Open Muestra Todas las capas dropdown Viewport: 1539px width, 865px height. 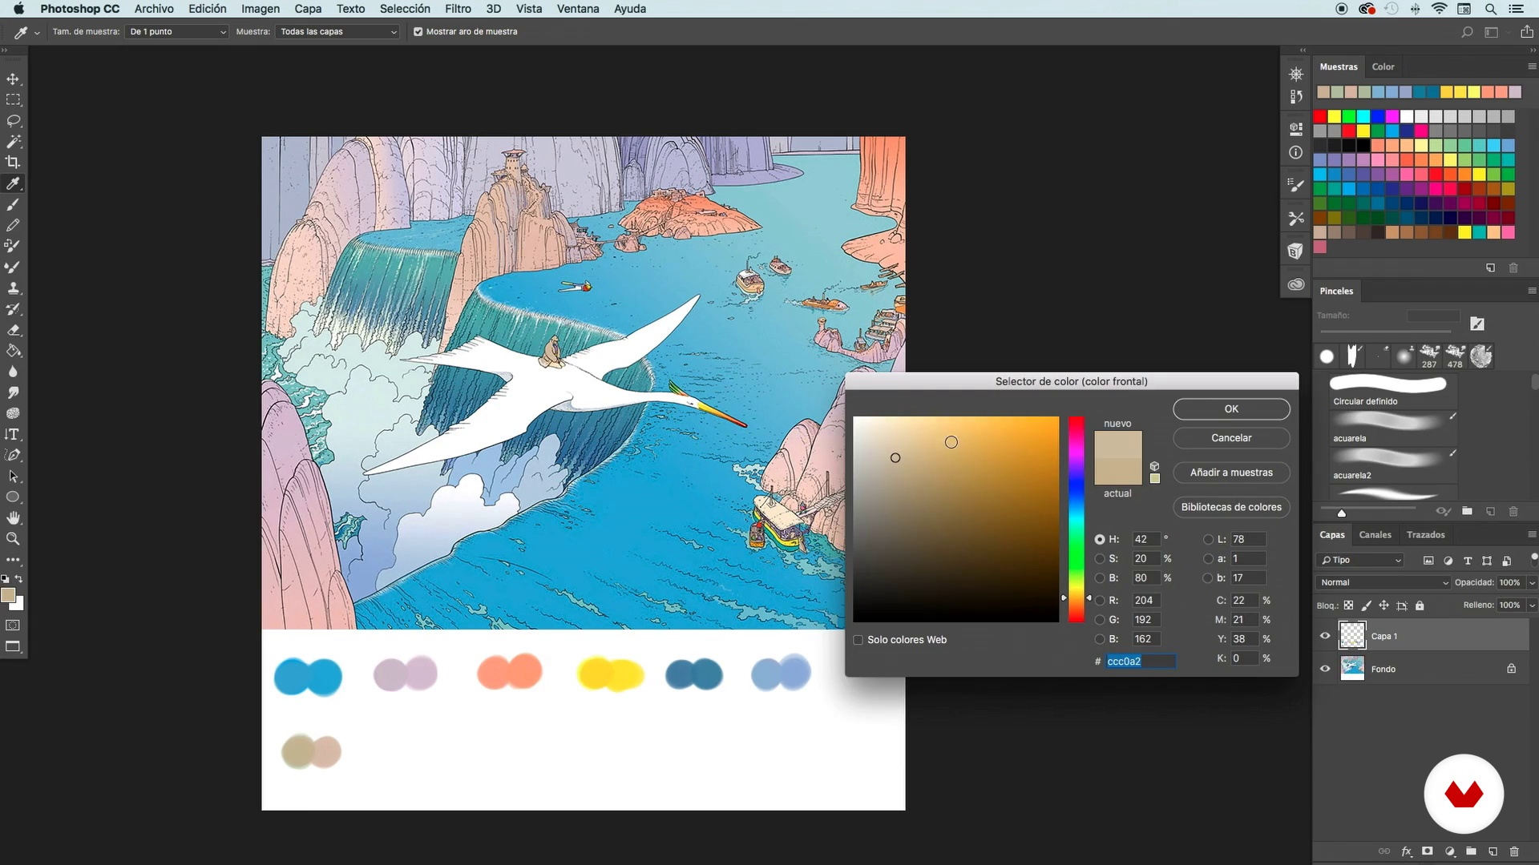(x=337, y=32)
